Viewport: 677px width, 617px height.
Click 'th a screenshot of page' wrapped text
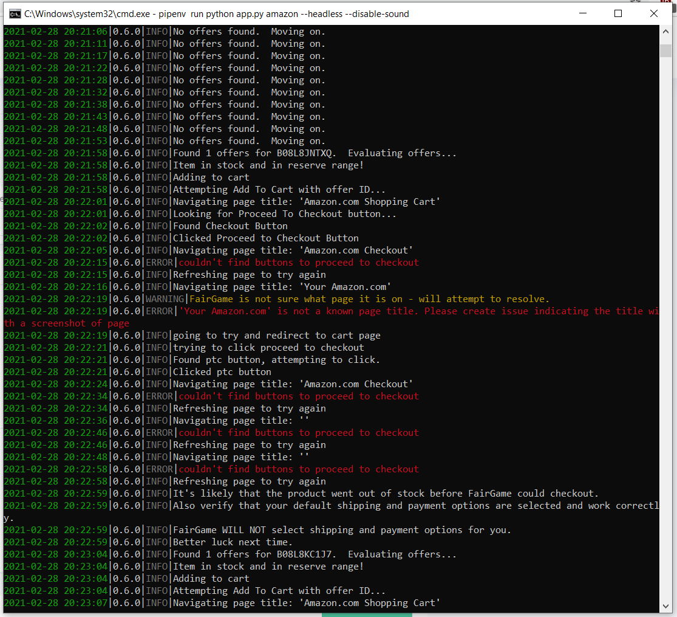tap(67, 323)
